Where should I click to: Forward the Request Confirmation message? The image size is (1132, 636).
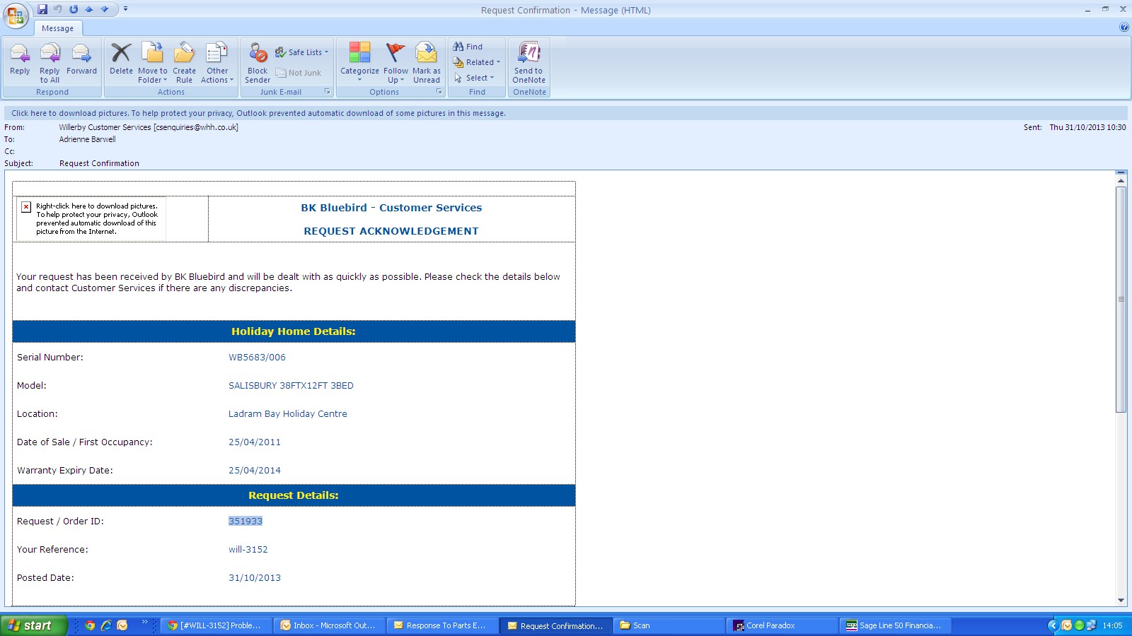pos(81,59)
